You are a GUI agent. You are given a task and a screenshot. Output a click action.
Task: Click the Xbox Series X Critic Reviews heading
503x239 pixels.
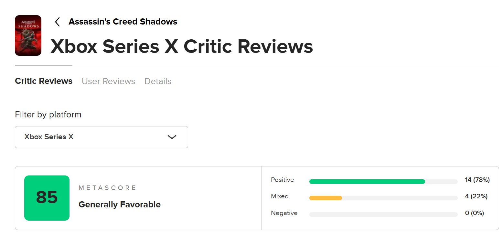coord(182,46)
